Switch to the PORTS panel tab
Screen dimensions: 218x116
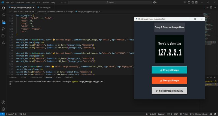(x=58, y=77)
